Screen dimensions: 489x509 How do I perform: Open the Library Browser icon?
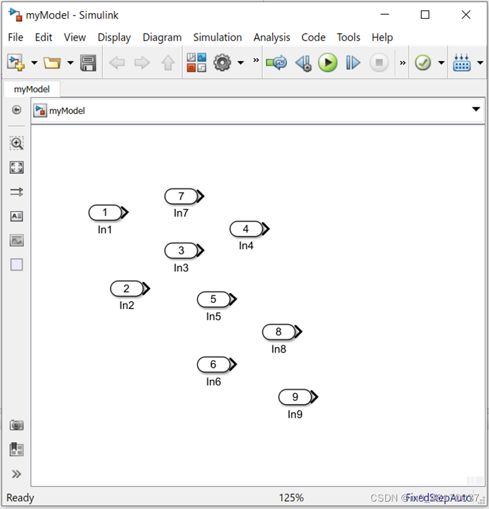(196, 63)
